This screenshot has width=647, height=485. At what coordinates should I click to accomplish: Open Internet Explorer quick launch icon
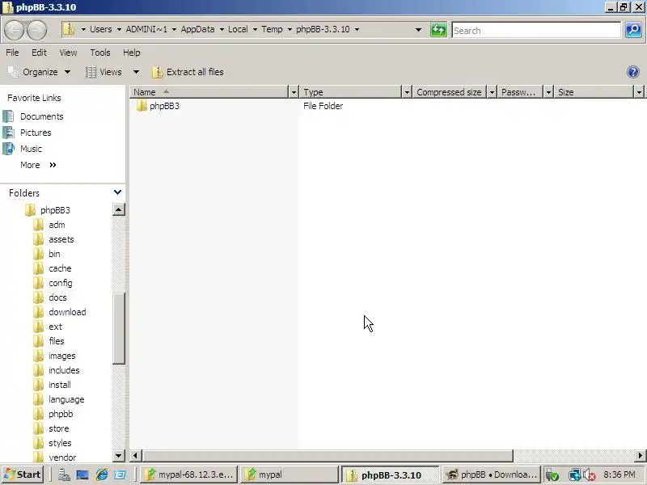pos(102,474)
